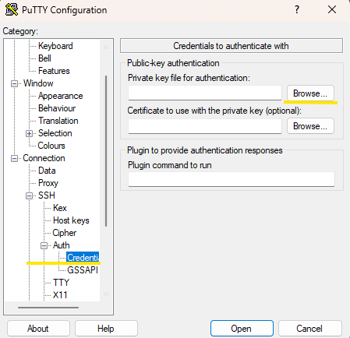Viewport: 350px width, 338px height.
Task: Select the Proxy category
Action: (x=48, y=183)
